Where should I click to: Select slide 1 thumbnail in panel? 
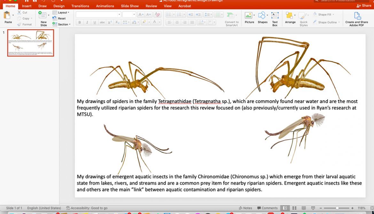(x=31, y=43)
